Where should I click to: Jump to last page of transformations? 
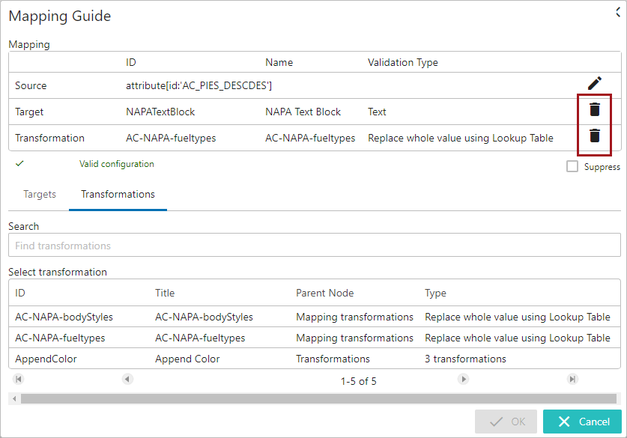[x=572, y=380]
